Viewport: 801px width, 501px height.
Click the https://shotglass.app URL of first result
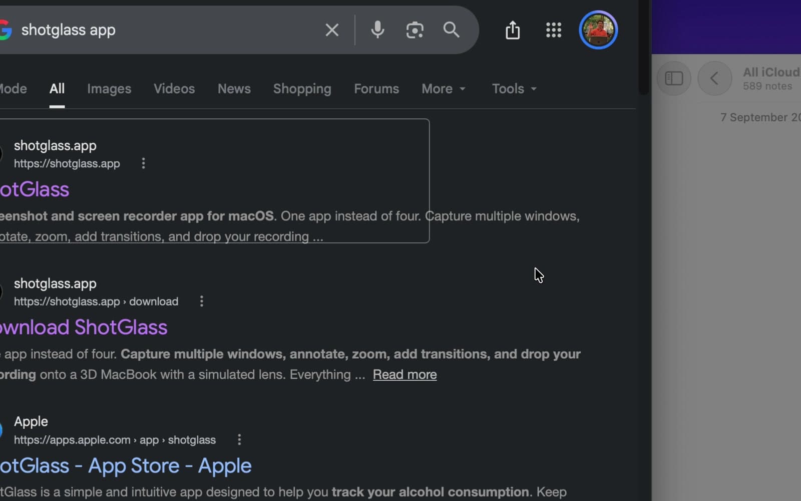coord(67,164)
